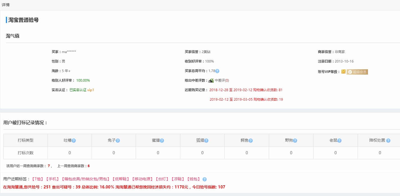
Task: Open help tooltip for 吐槽 column
Action: point(74,140)
